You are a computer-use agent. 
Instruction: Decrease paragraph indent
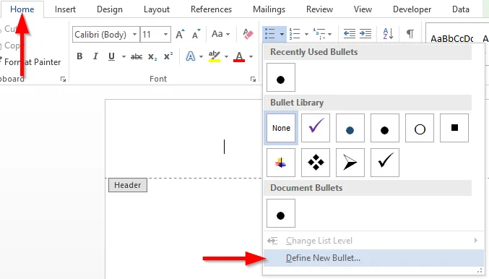pyautogui.click(x=350, y=33)
